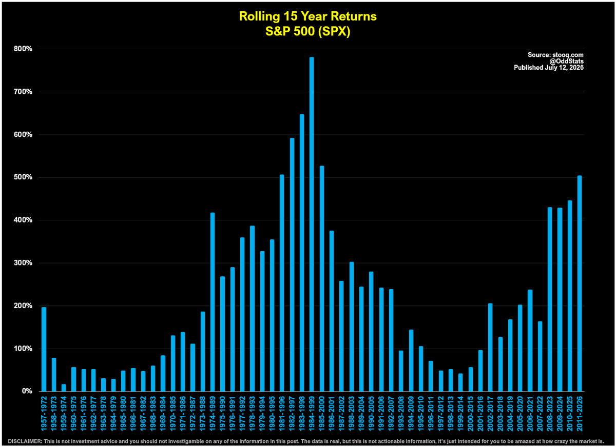Viewport: 616px width, 448px height.
Task: Click the 300% y-axis label
Action: (x=23, y=263)
